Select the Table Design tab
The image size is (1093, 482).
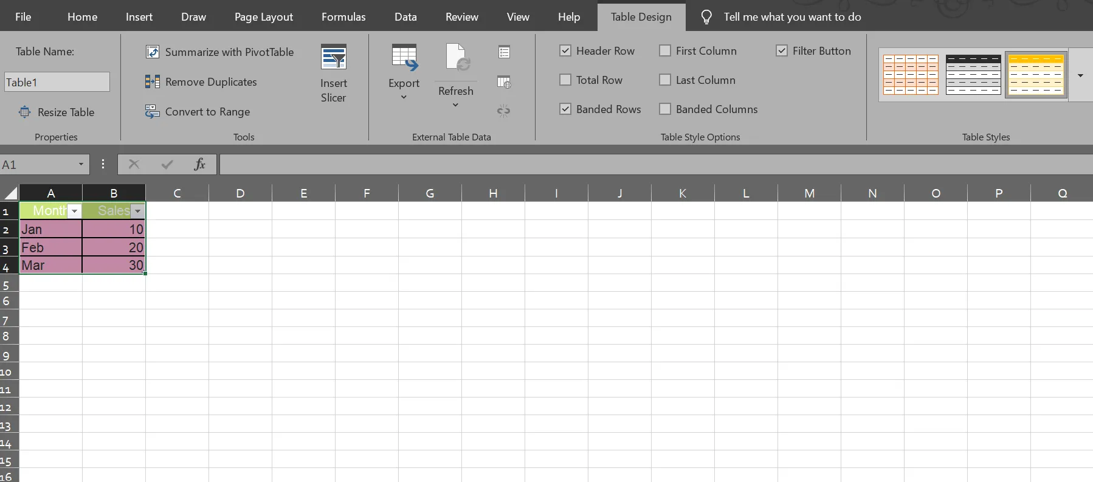pyautogui.click(x=641, y=17)
